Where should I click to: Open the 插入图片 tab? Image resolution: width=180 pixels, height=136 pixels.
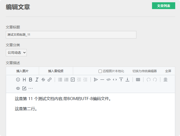click(22, 71)
